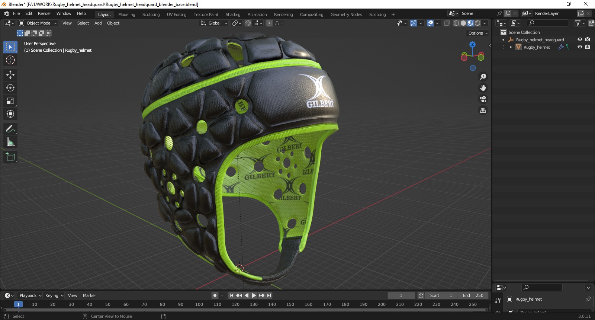Open the Marker menu in timeline
Viewport: 595px width, 320px height.
point(89,295)
